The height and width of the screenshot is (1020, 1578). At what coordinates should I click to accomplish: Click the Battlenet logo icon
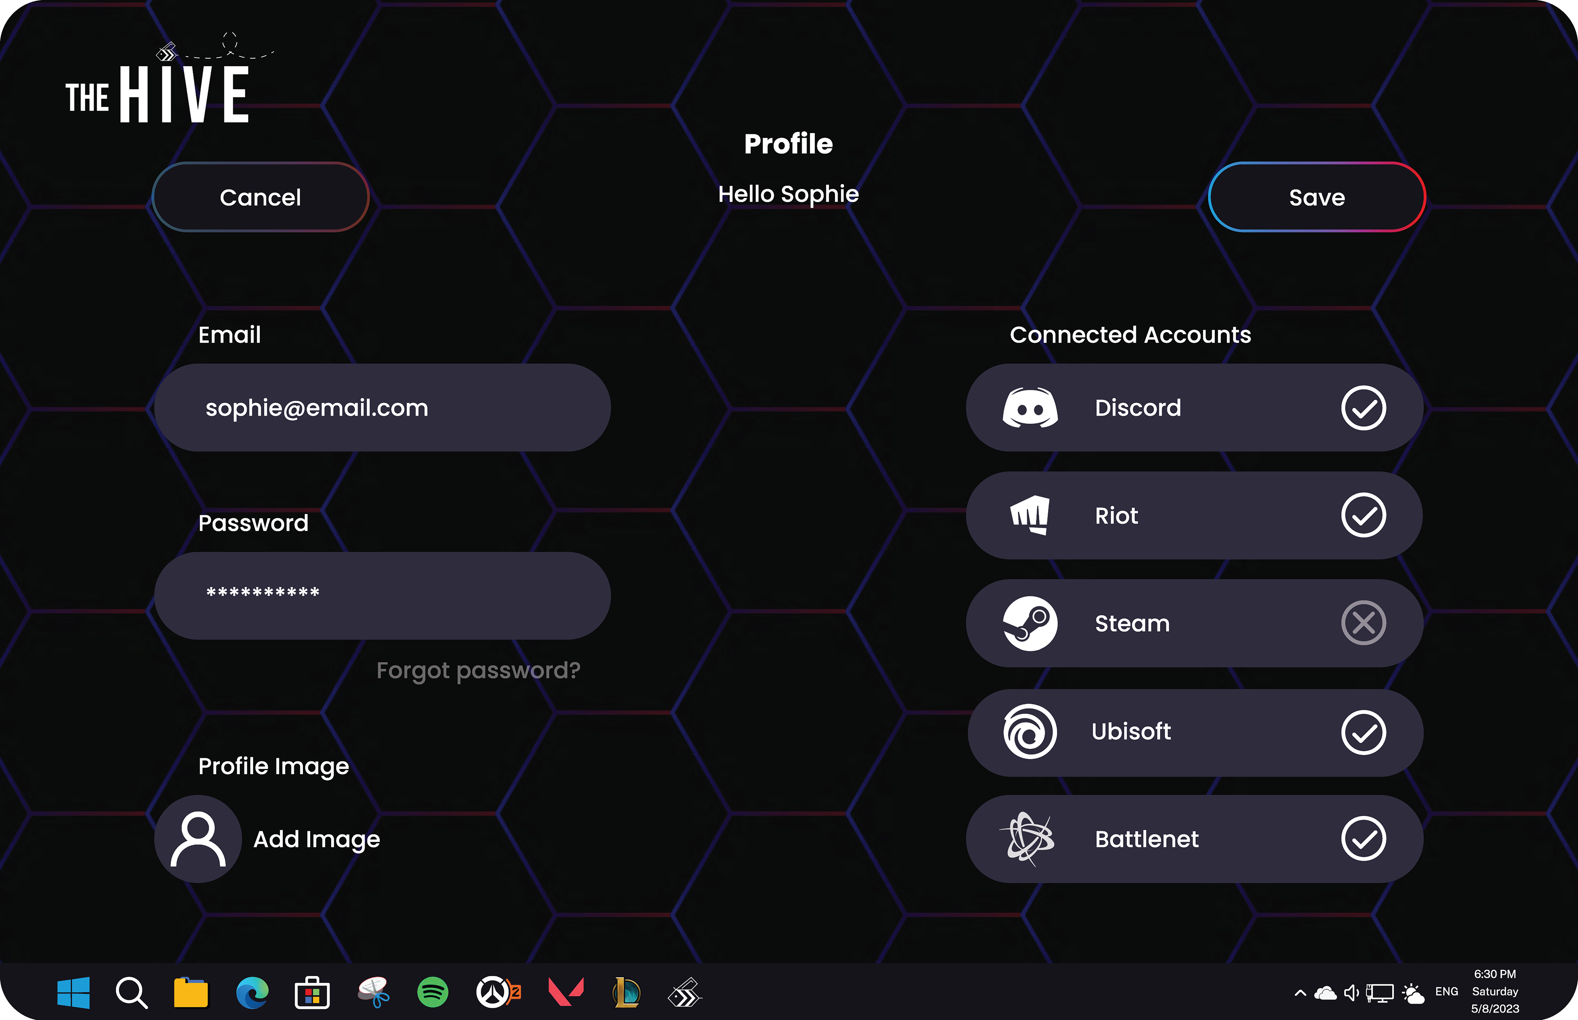tap(1027, 839)
